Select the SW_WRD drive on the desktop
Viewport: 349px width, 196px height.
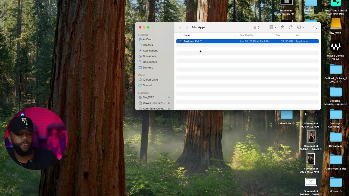pyautogui.click(x=336, y=24)
